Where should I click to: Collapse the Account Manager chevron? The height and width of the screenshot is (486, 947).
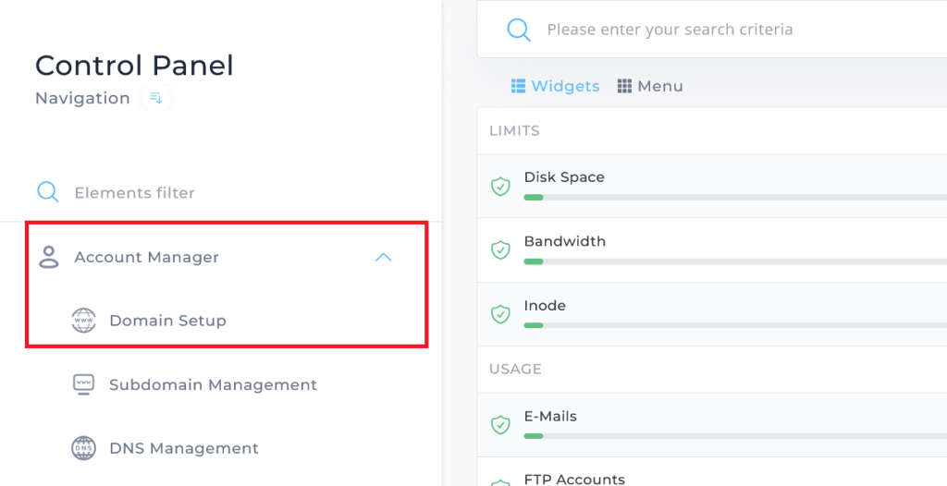click(x=384, y=257)
